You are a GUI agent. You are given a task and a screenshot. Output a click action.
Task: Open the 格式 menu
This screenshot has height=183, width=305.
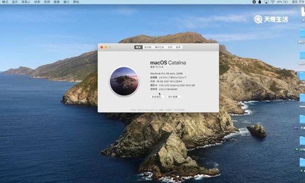[x=5, y=2]
